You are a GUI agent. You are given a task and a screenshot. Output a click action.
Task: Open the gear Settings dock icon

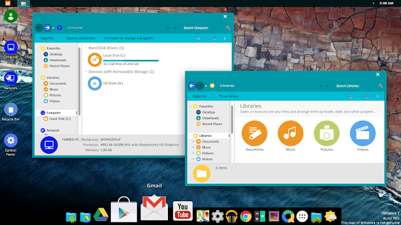pyautogui.click(x=217, y=217)
